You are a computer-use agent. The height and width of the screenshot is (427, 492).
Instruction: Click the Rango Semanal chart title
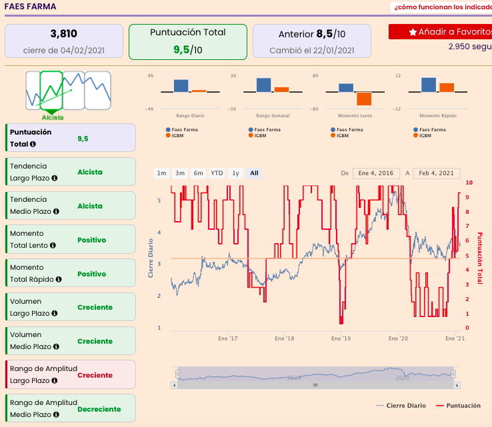(273, 116)
